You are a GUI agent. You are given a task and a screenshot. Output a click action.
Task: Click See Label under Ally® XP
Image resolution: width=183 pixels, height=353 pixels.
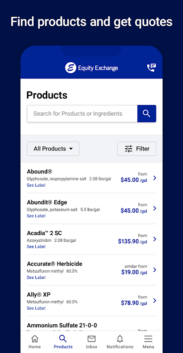[36, 308]
